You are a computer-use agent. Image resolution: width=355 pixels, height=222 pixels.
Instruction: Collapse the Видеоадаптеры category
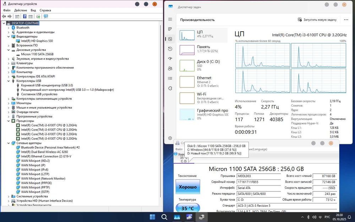coord(9,37)
